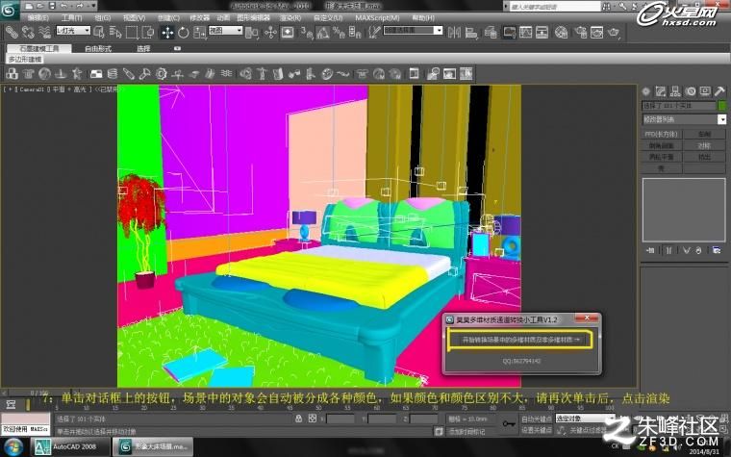Toggle Graphite Modeling Tools ribbon button

coord(509,32)
